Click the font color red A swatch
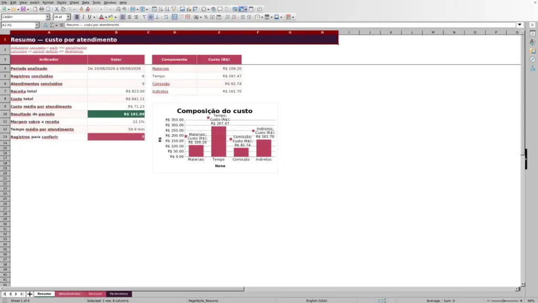Viewport: 538px width, 303px height. (x=101, y=17)
